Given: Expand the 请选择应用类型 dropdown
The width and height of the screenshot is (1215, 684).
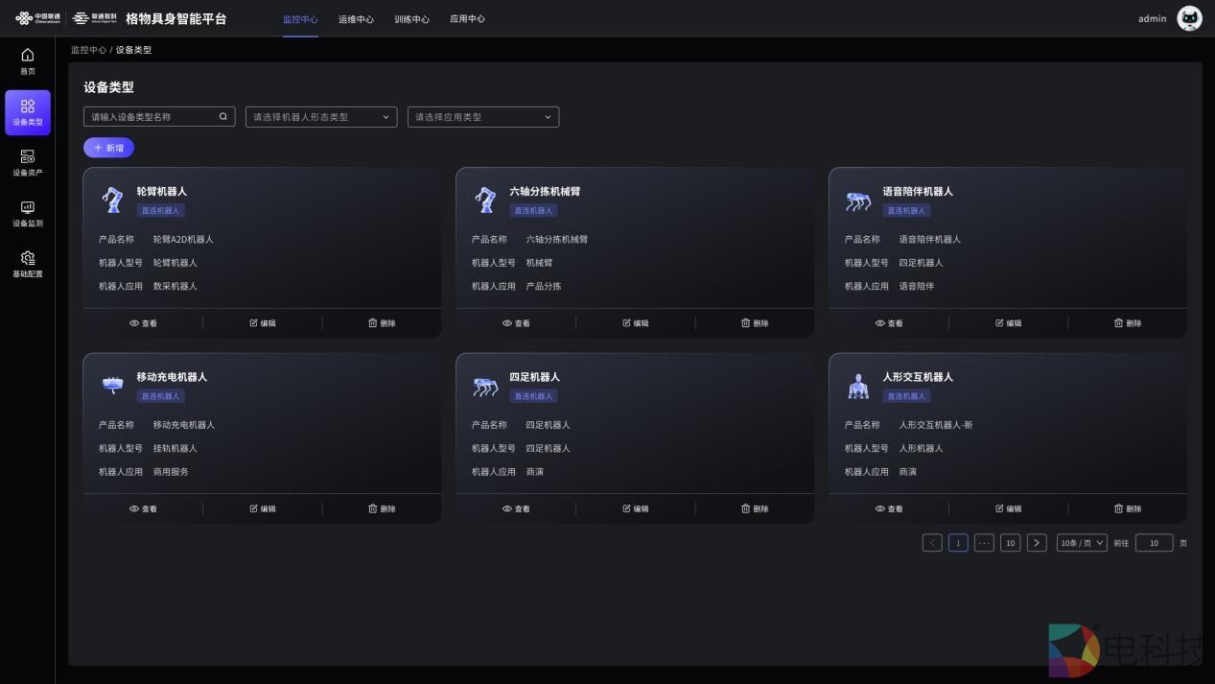Looking at the screenshot, I should point(482,117).
